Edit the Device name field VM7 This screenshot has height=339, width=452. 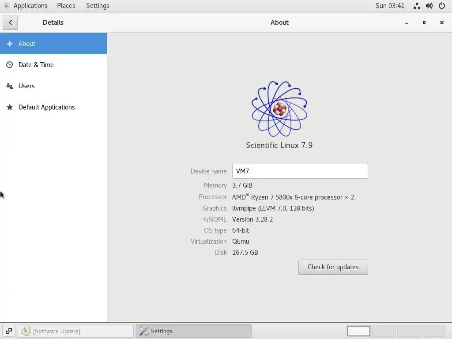pyautogui.click(x=300, y=171)
